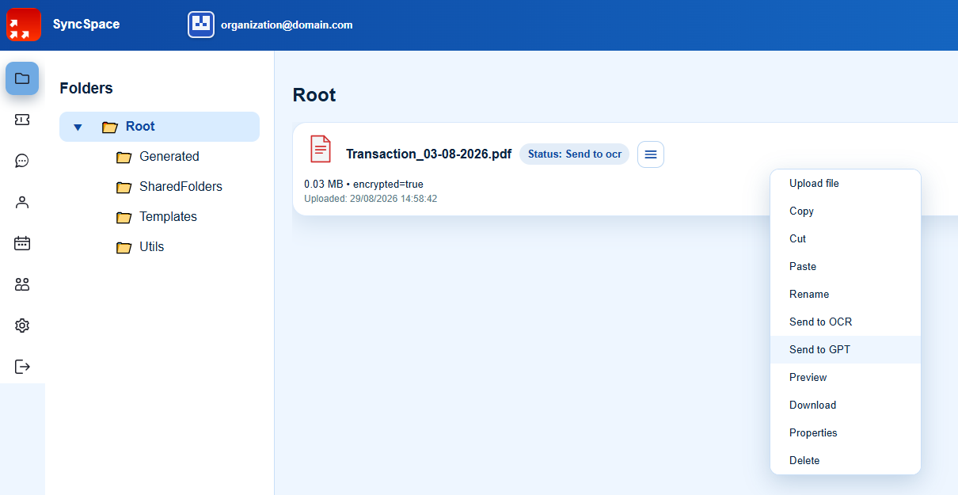Open the user profile sidebar icon
The image size is (958, 495).
pyautogui.click(x=22, y=202)
